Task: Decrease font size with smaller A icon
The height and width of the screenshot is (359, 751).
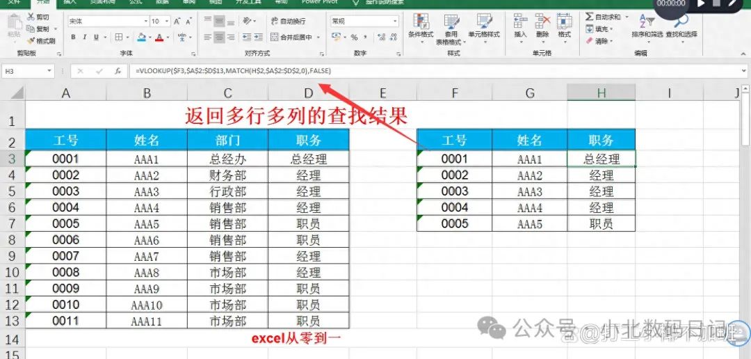Action: (188, 21)
